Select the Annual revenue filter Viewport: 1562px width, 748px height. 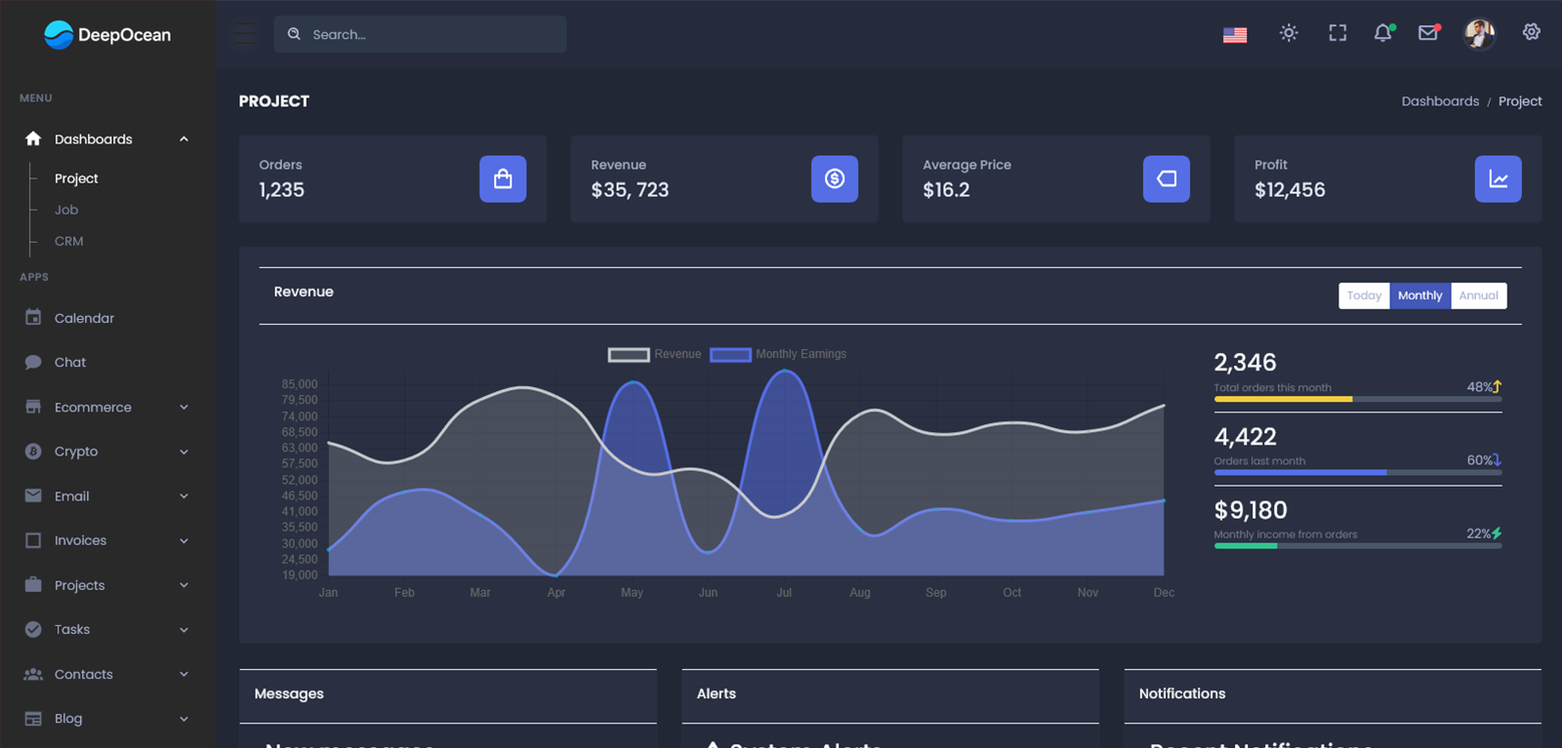tap(1478, 295)
